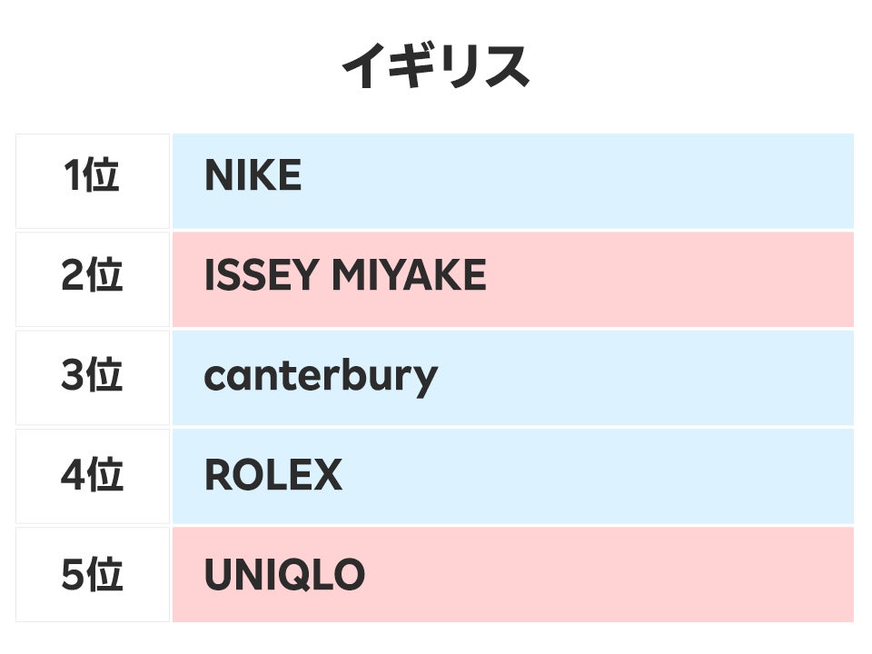Click the word MIYAKE in second row

(x=409, y=276)
